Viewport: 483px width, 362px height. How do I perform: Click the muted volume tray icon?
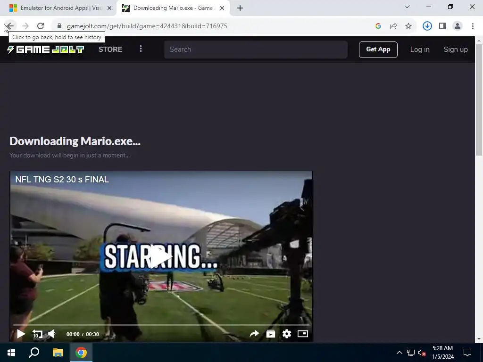point(422,353)
